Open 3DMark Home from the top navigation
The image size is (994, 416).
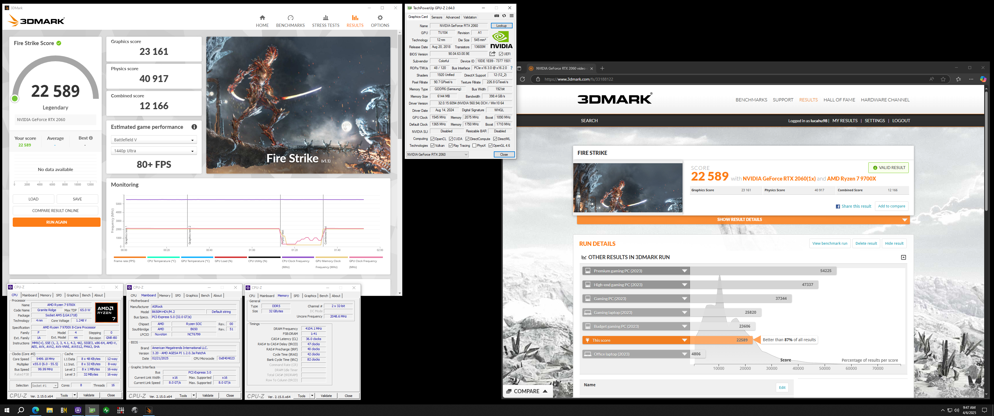[262, 21]
